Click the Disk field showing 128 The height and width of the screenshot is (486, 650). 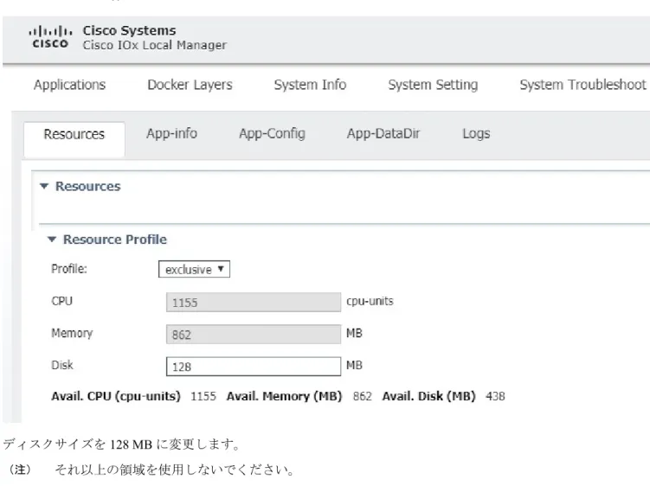click(x=254, y=367)
